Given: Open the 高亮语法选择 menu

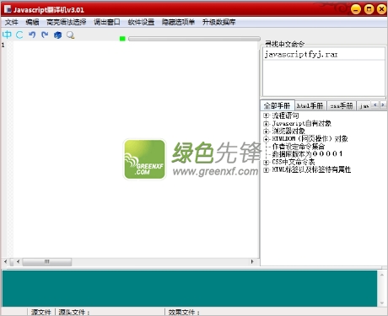Looking at the screenshot, I should 67,22.
